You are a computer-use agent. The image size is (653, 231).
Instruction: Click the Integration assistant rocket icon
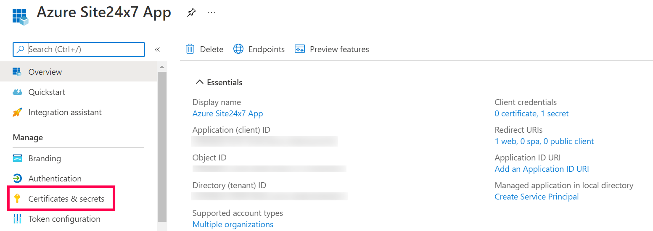pyautogui.click(x=17, y=112)
